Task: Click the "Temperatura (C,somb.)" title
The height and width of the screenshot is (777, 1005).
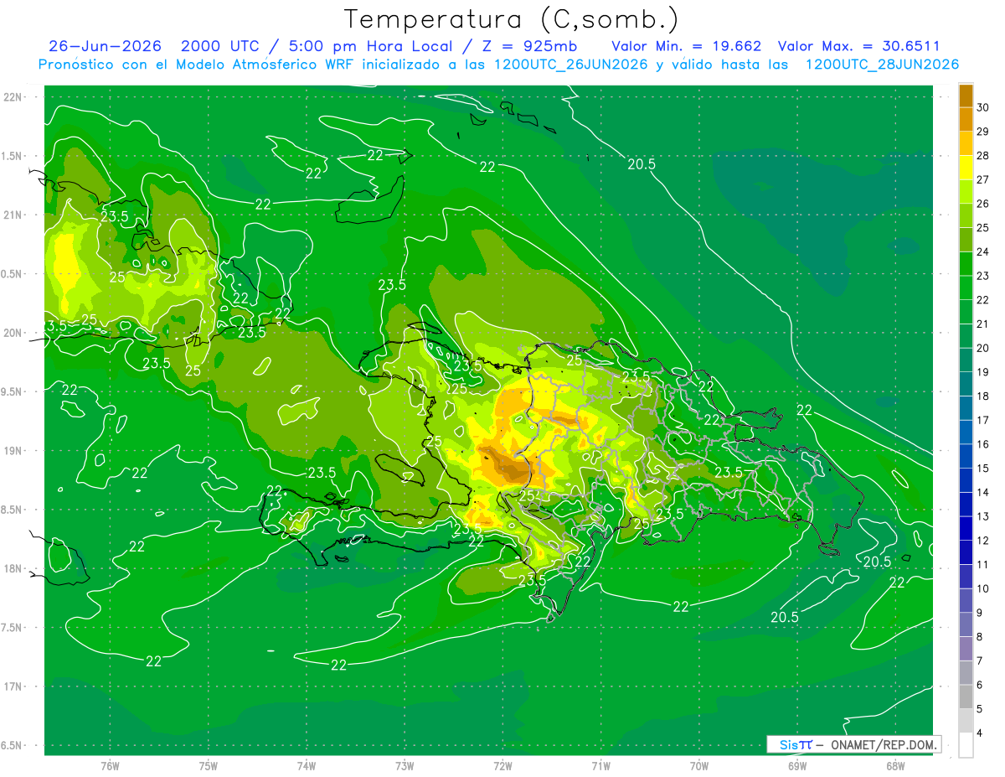Action: [512, 19]
